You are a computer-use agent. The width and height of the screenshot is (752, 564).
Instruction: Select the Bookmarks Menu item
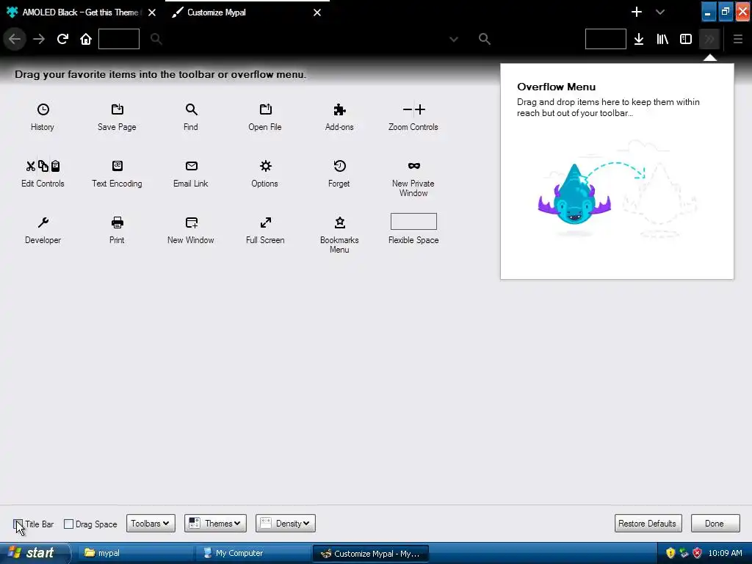339,235
